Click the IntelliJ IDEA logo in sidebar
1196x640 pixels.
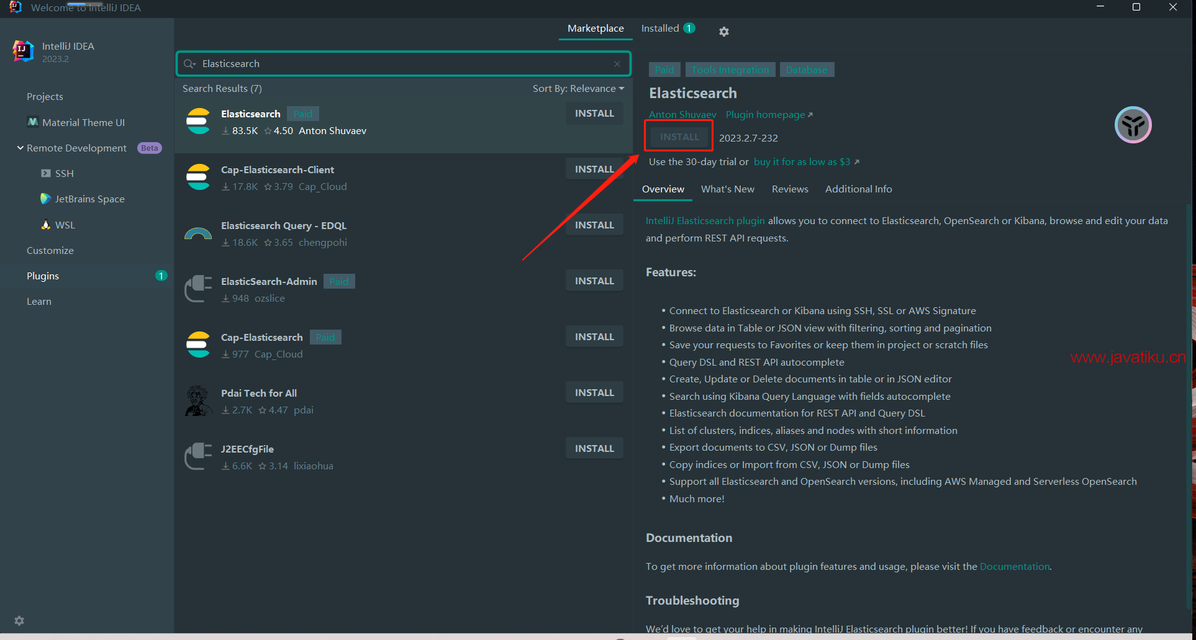pos(23,52)
